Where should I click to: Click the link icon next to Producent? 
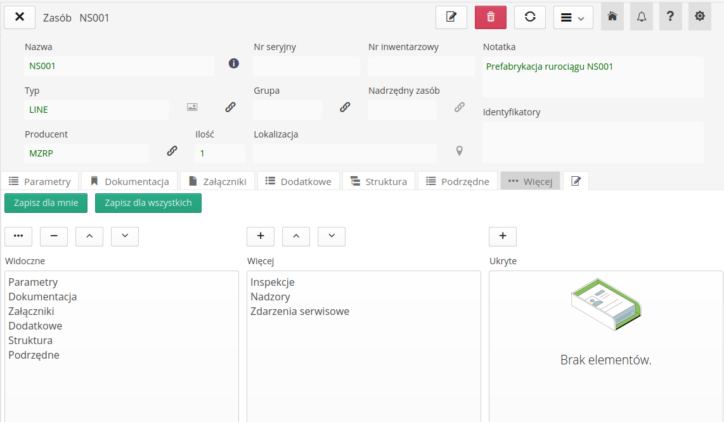pos(172,151)
